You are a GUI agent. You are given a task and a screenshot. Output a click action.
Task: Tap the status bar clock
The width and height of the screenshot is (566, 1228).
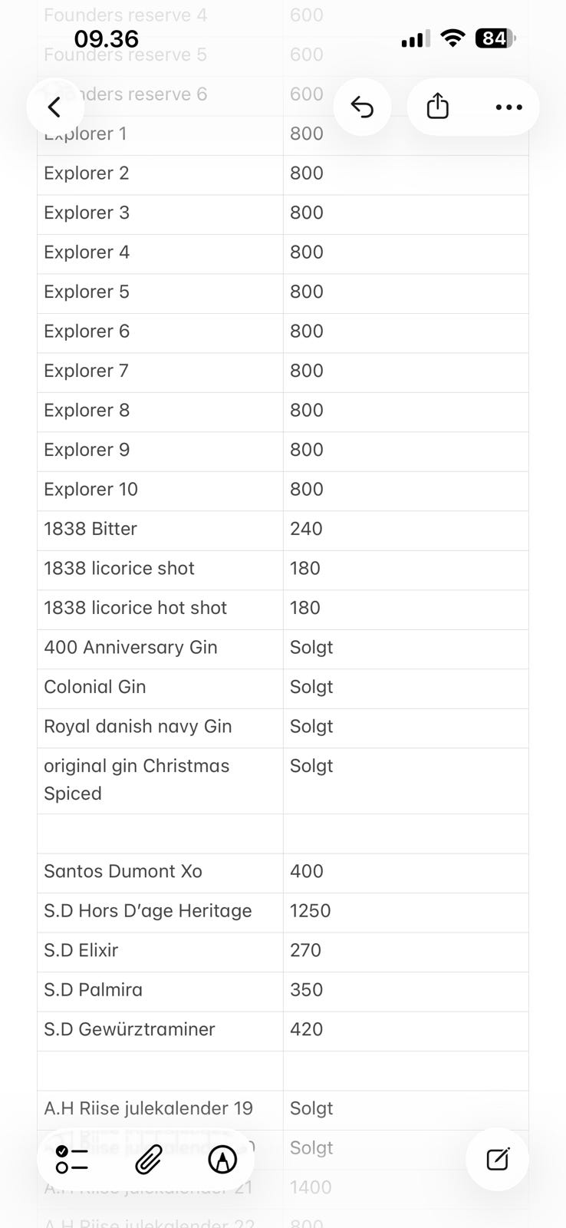106,38
